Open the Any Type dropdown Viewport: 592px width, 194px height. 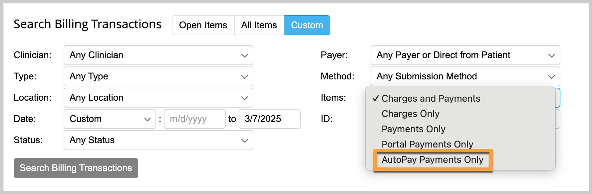pos(158,76)
